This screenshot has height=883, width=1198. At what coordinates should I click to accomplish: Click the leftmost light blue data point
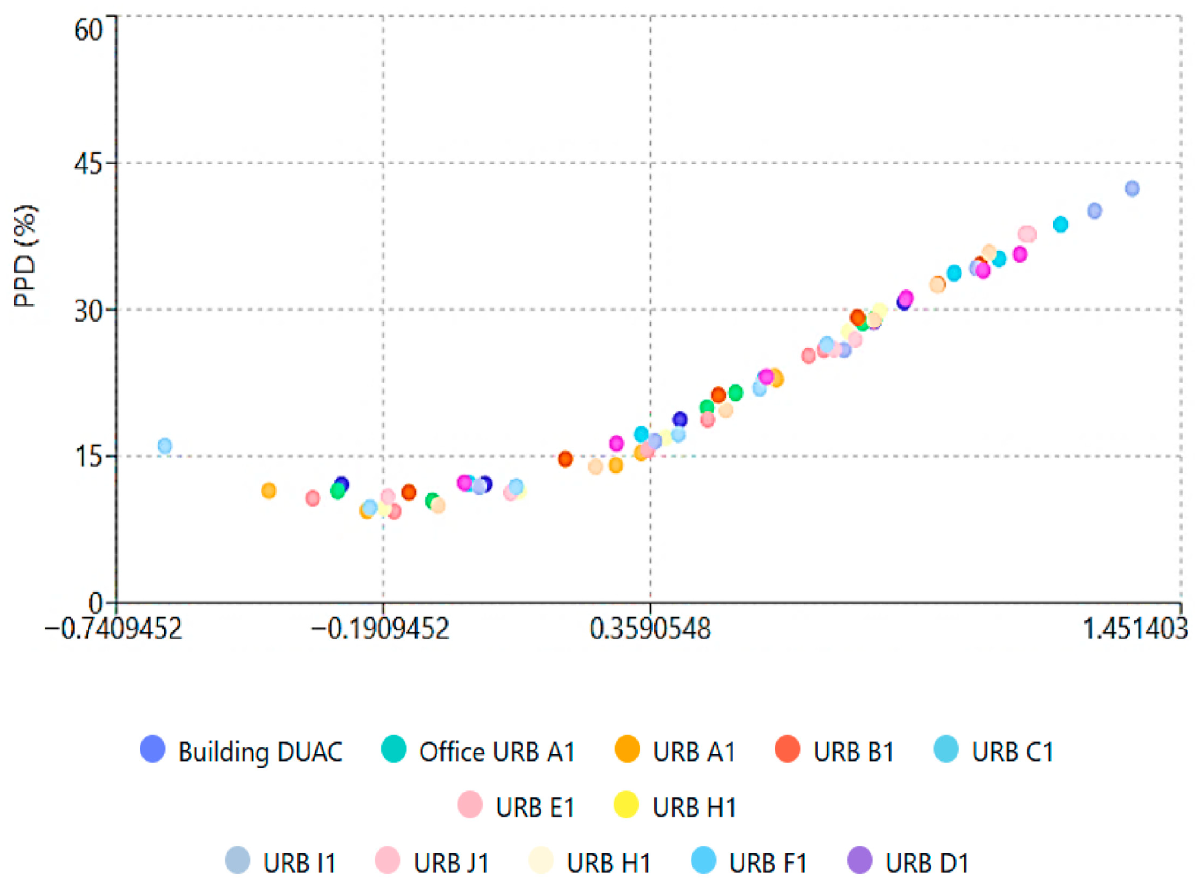[x=165, y=446]
